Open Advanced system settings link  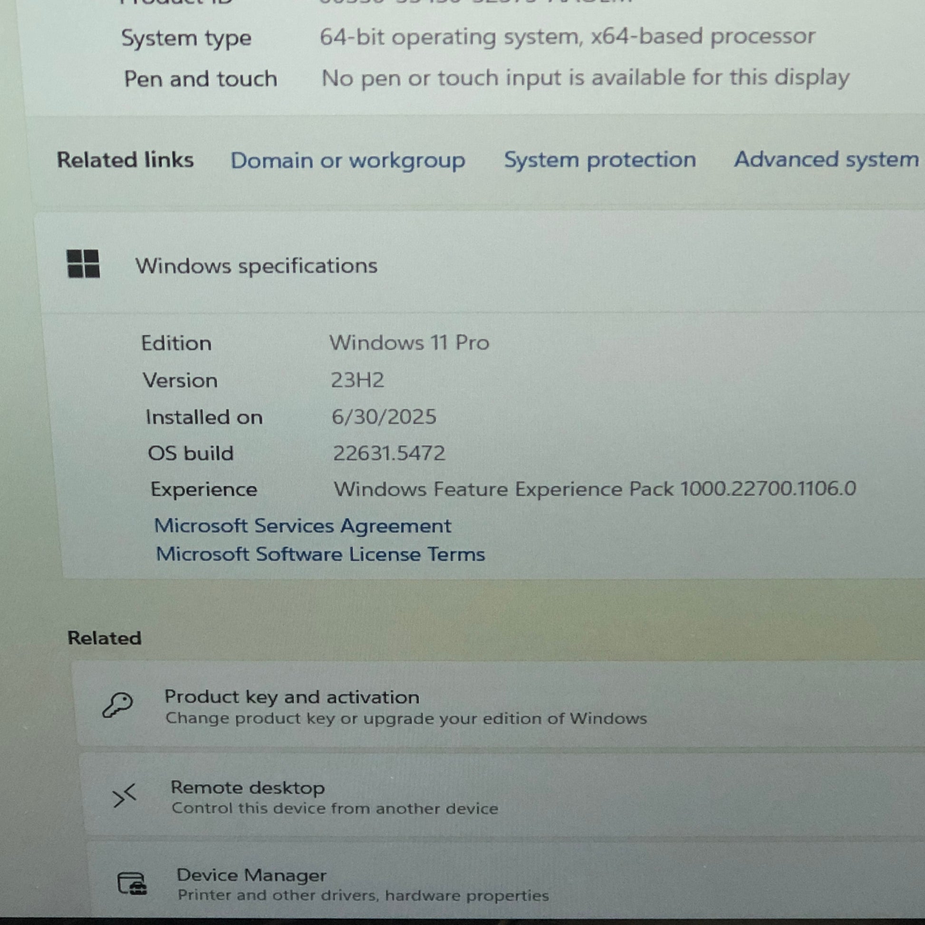pyautogui.click(x=826, y=159)
